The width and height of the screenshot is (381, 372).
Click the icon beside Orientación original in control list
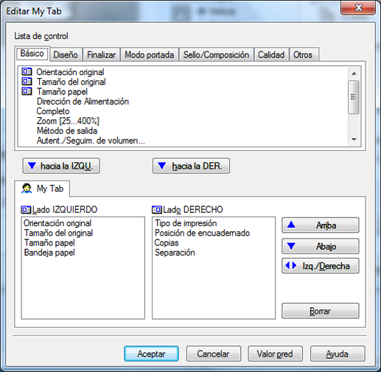(27, 71)
